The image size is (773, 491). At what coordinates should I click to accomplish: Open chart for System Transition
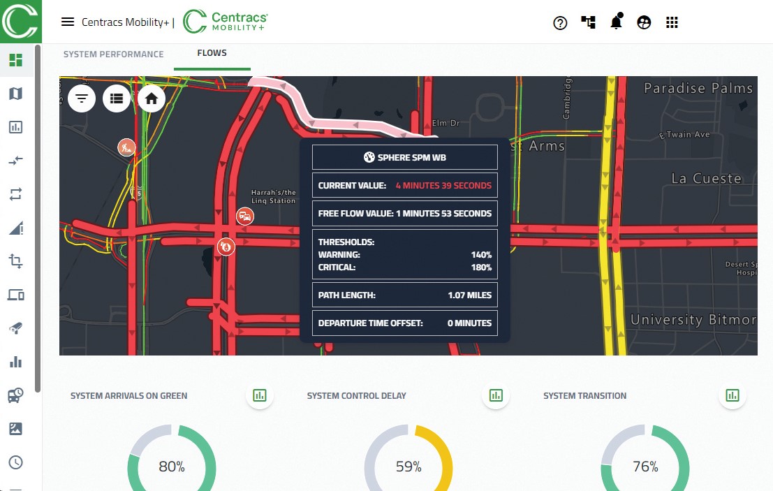[x=732, y=395]
